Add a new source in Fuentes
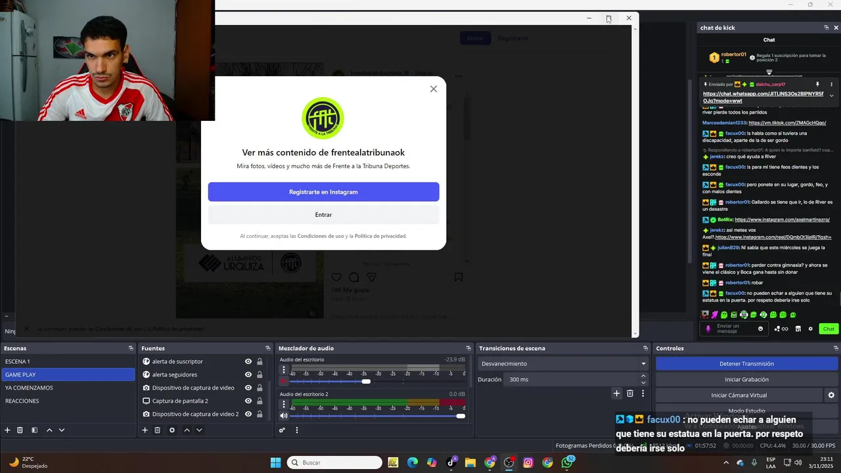 (145, 430)
